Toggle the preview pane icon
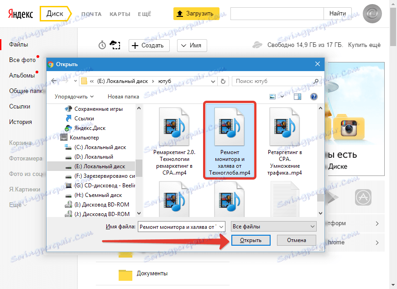The height and width of the screenshot is (289, 397). 298,97
